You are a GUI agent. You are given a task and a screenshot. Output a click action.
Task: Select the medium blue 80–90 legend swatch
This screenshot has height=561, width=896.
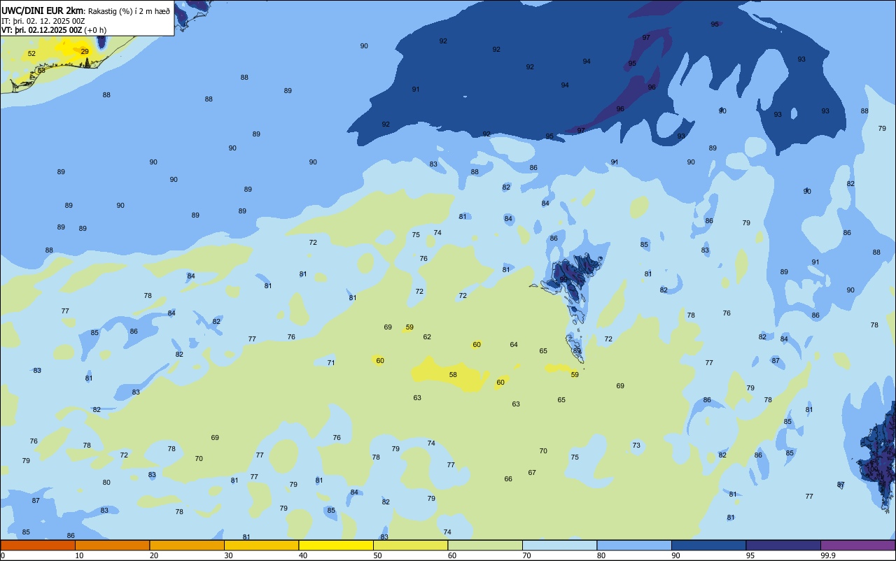(634, 545)
